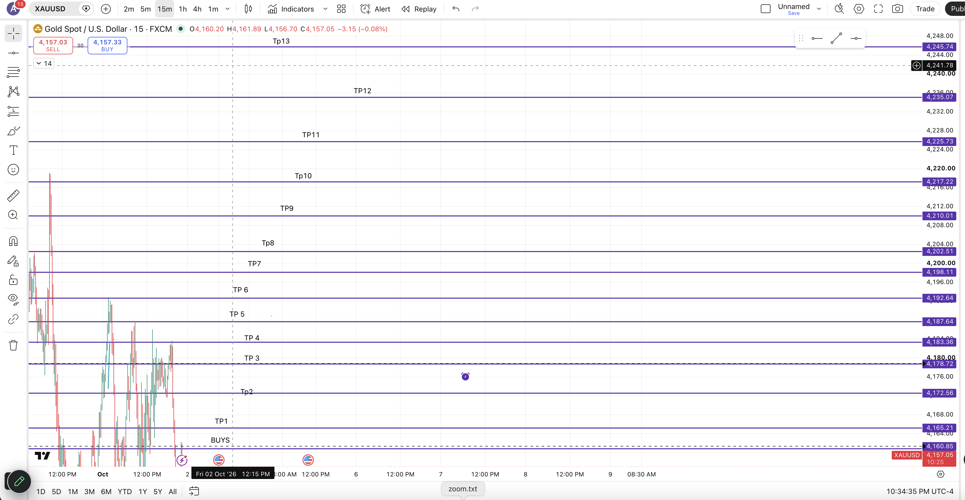The width and height of the screenshot is (965, 500).
Task: Delete drawings with the trash icon
Action: pyautogui.click(x=13, y=345)
